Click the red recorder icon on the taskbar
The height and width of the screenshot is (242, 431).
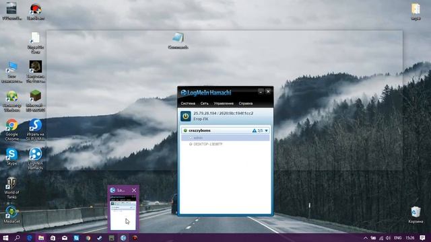[135, 238]
